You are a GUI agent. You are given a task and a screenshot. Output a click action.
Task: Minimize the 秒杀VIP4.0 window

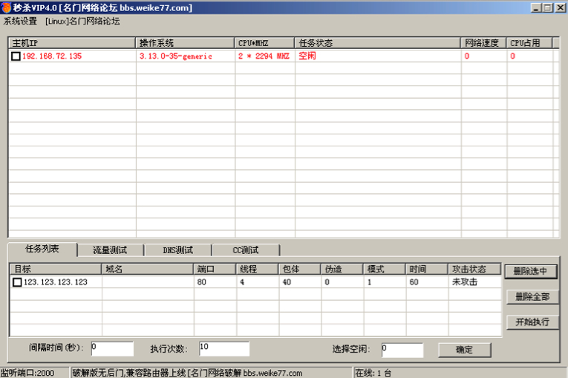[537, 7]
